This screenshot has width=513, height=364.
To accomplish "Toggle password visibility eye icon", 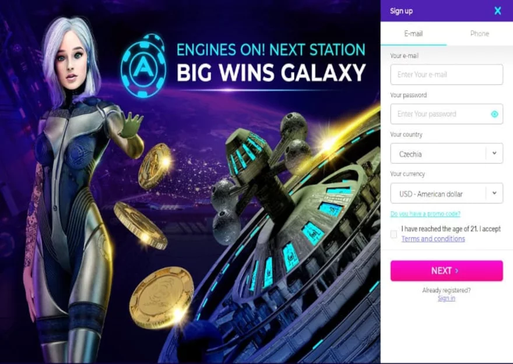I will click(495, 114).
